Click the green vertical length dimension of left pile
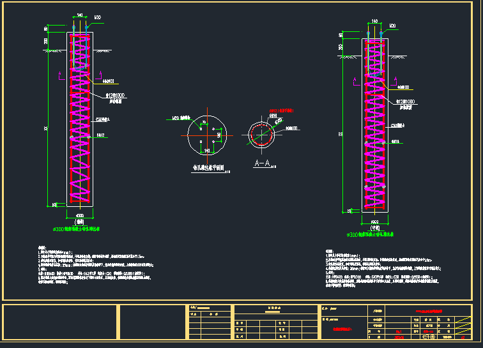 point(47,128)
